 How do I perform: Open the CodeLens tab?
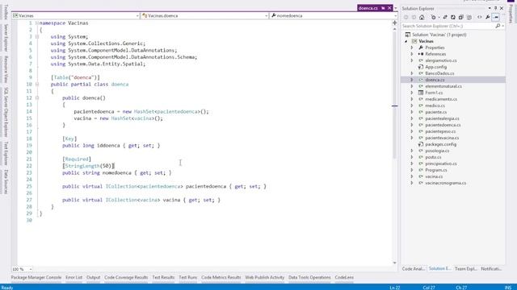coord(344,277)
